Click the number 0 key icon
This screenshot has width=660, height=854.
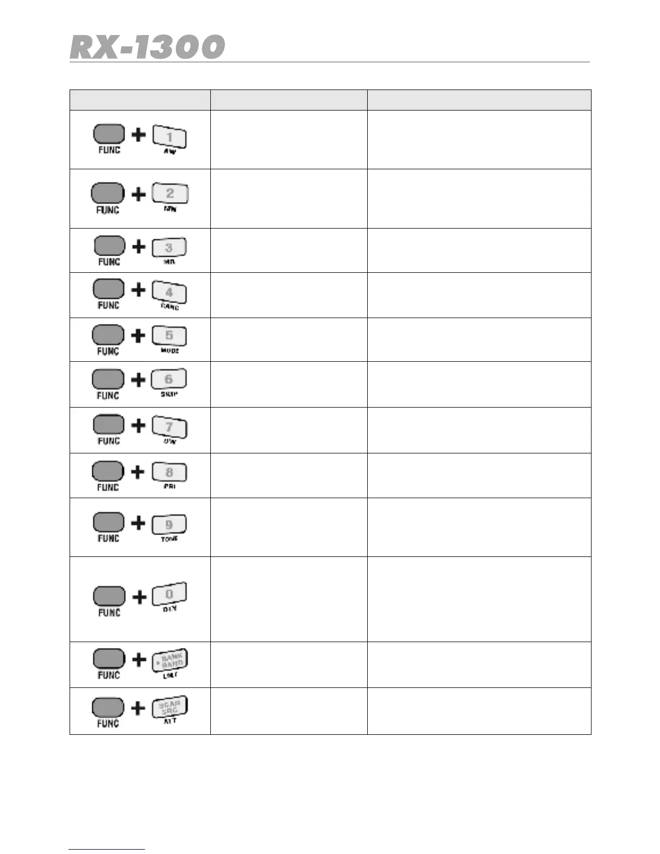coord(169,594)
